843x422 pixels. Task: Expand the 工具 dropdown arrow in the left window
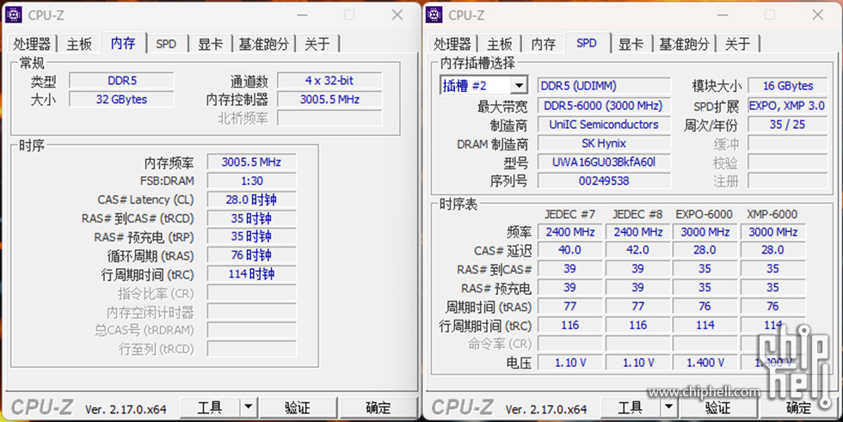click(248, 407)
